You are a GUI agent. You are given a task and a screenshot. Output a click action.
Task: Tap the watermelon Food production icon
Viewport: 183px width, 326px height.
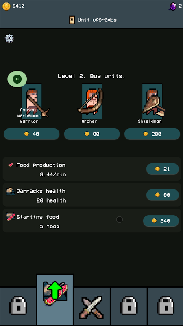11,165
